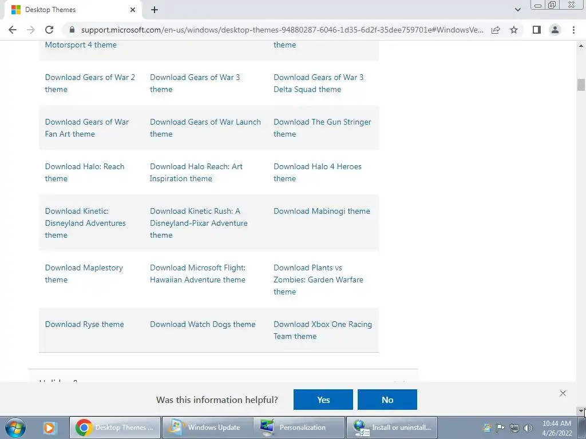This screenshot has width=586, height=439.
Task: Reload the current page
Action: pyautogui.click(x=49, y=30)
